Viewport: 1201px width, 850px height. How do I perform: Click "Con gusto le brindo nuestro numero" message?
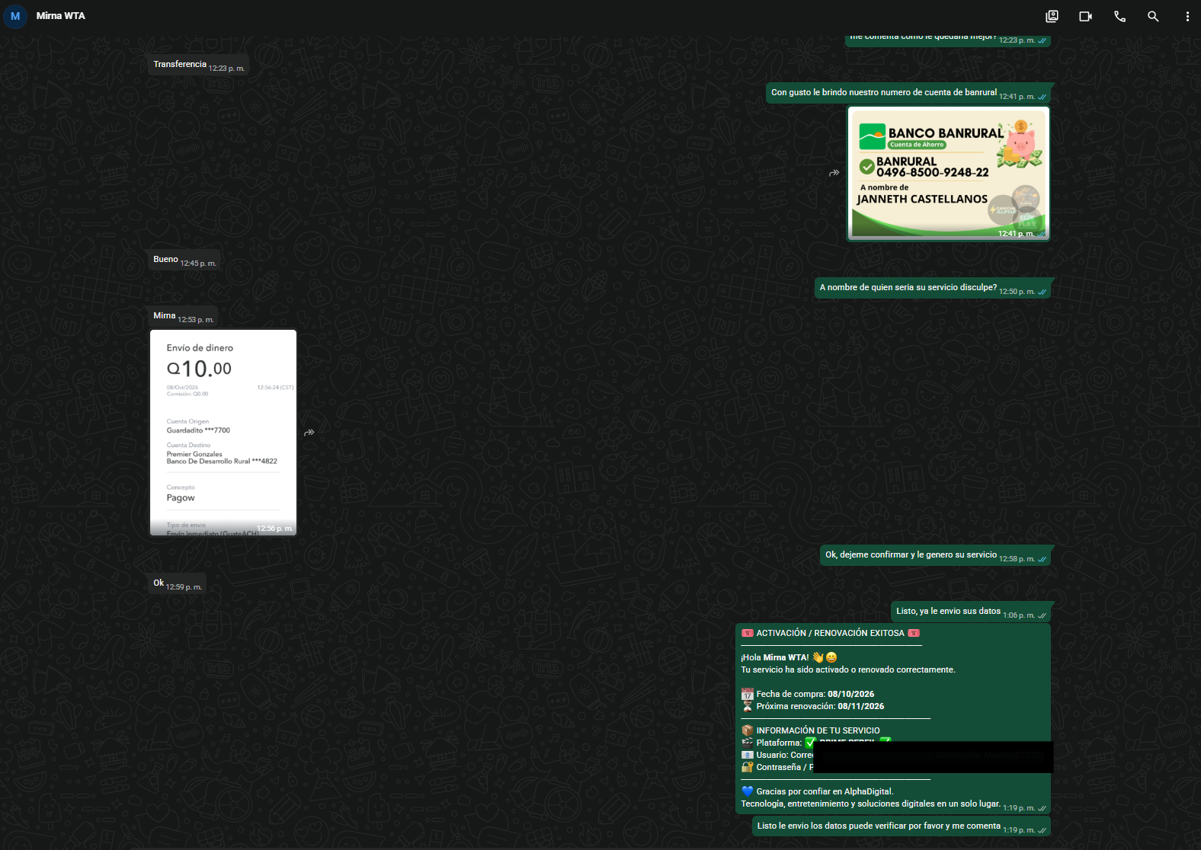908,93
